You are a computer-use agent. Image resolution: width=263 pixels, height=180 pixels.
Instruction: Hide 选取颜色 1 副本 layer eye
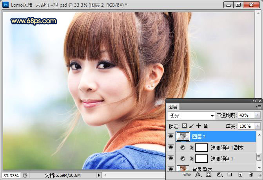coord(170,147)
